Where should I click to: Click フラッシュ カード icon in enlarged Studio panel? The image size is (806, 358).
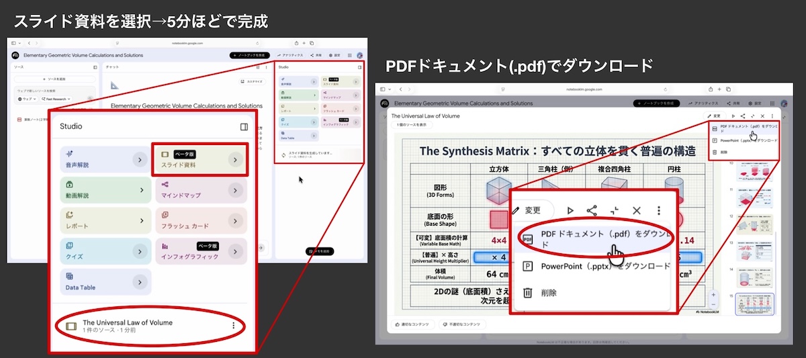pos(165,215)
